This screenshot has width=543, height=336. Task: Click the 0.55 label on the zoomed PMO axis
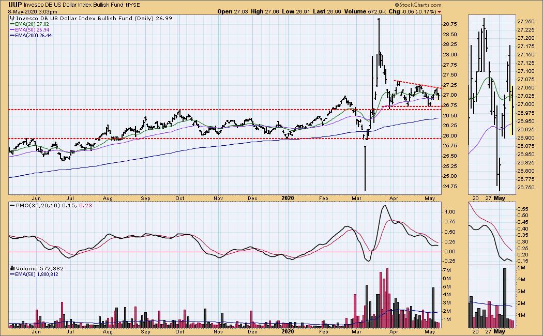[522, 209]
